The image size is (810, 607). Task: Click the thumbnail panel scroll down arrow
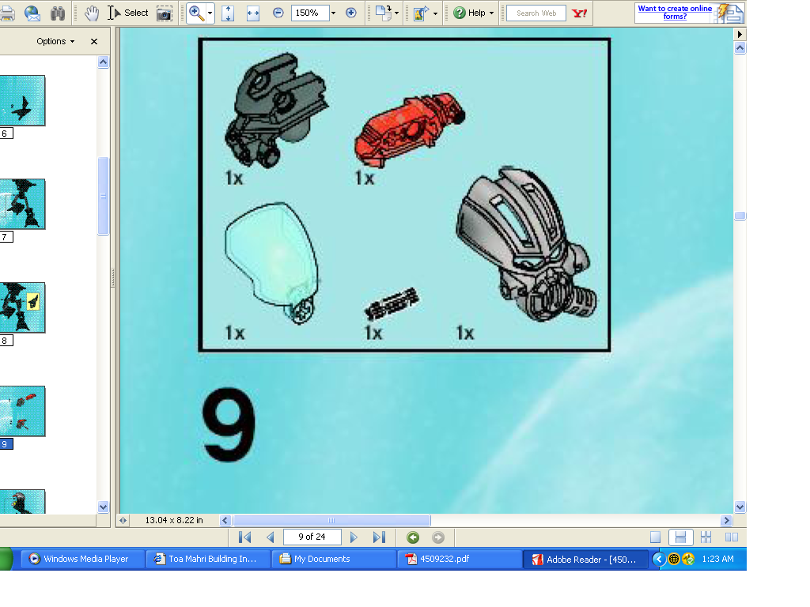(104, 507)
